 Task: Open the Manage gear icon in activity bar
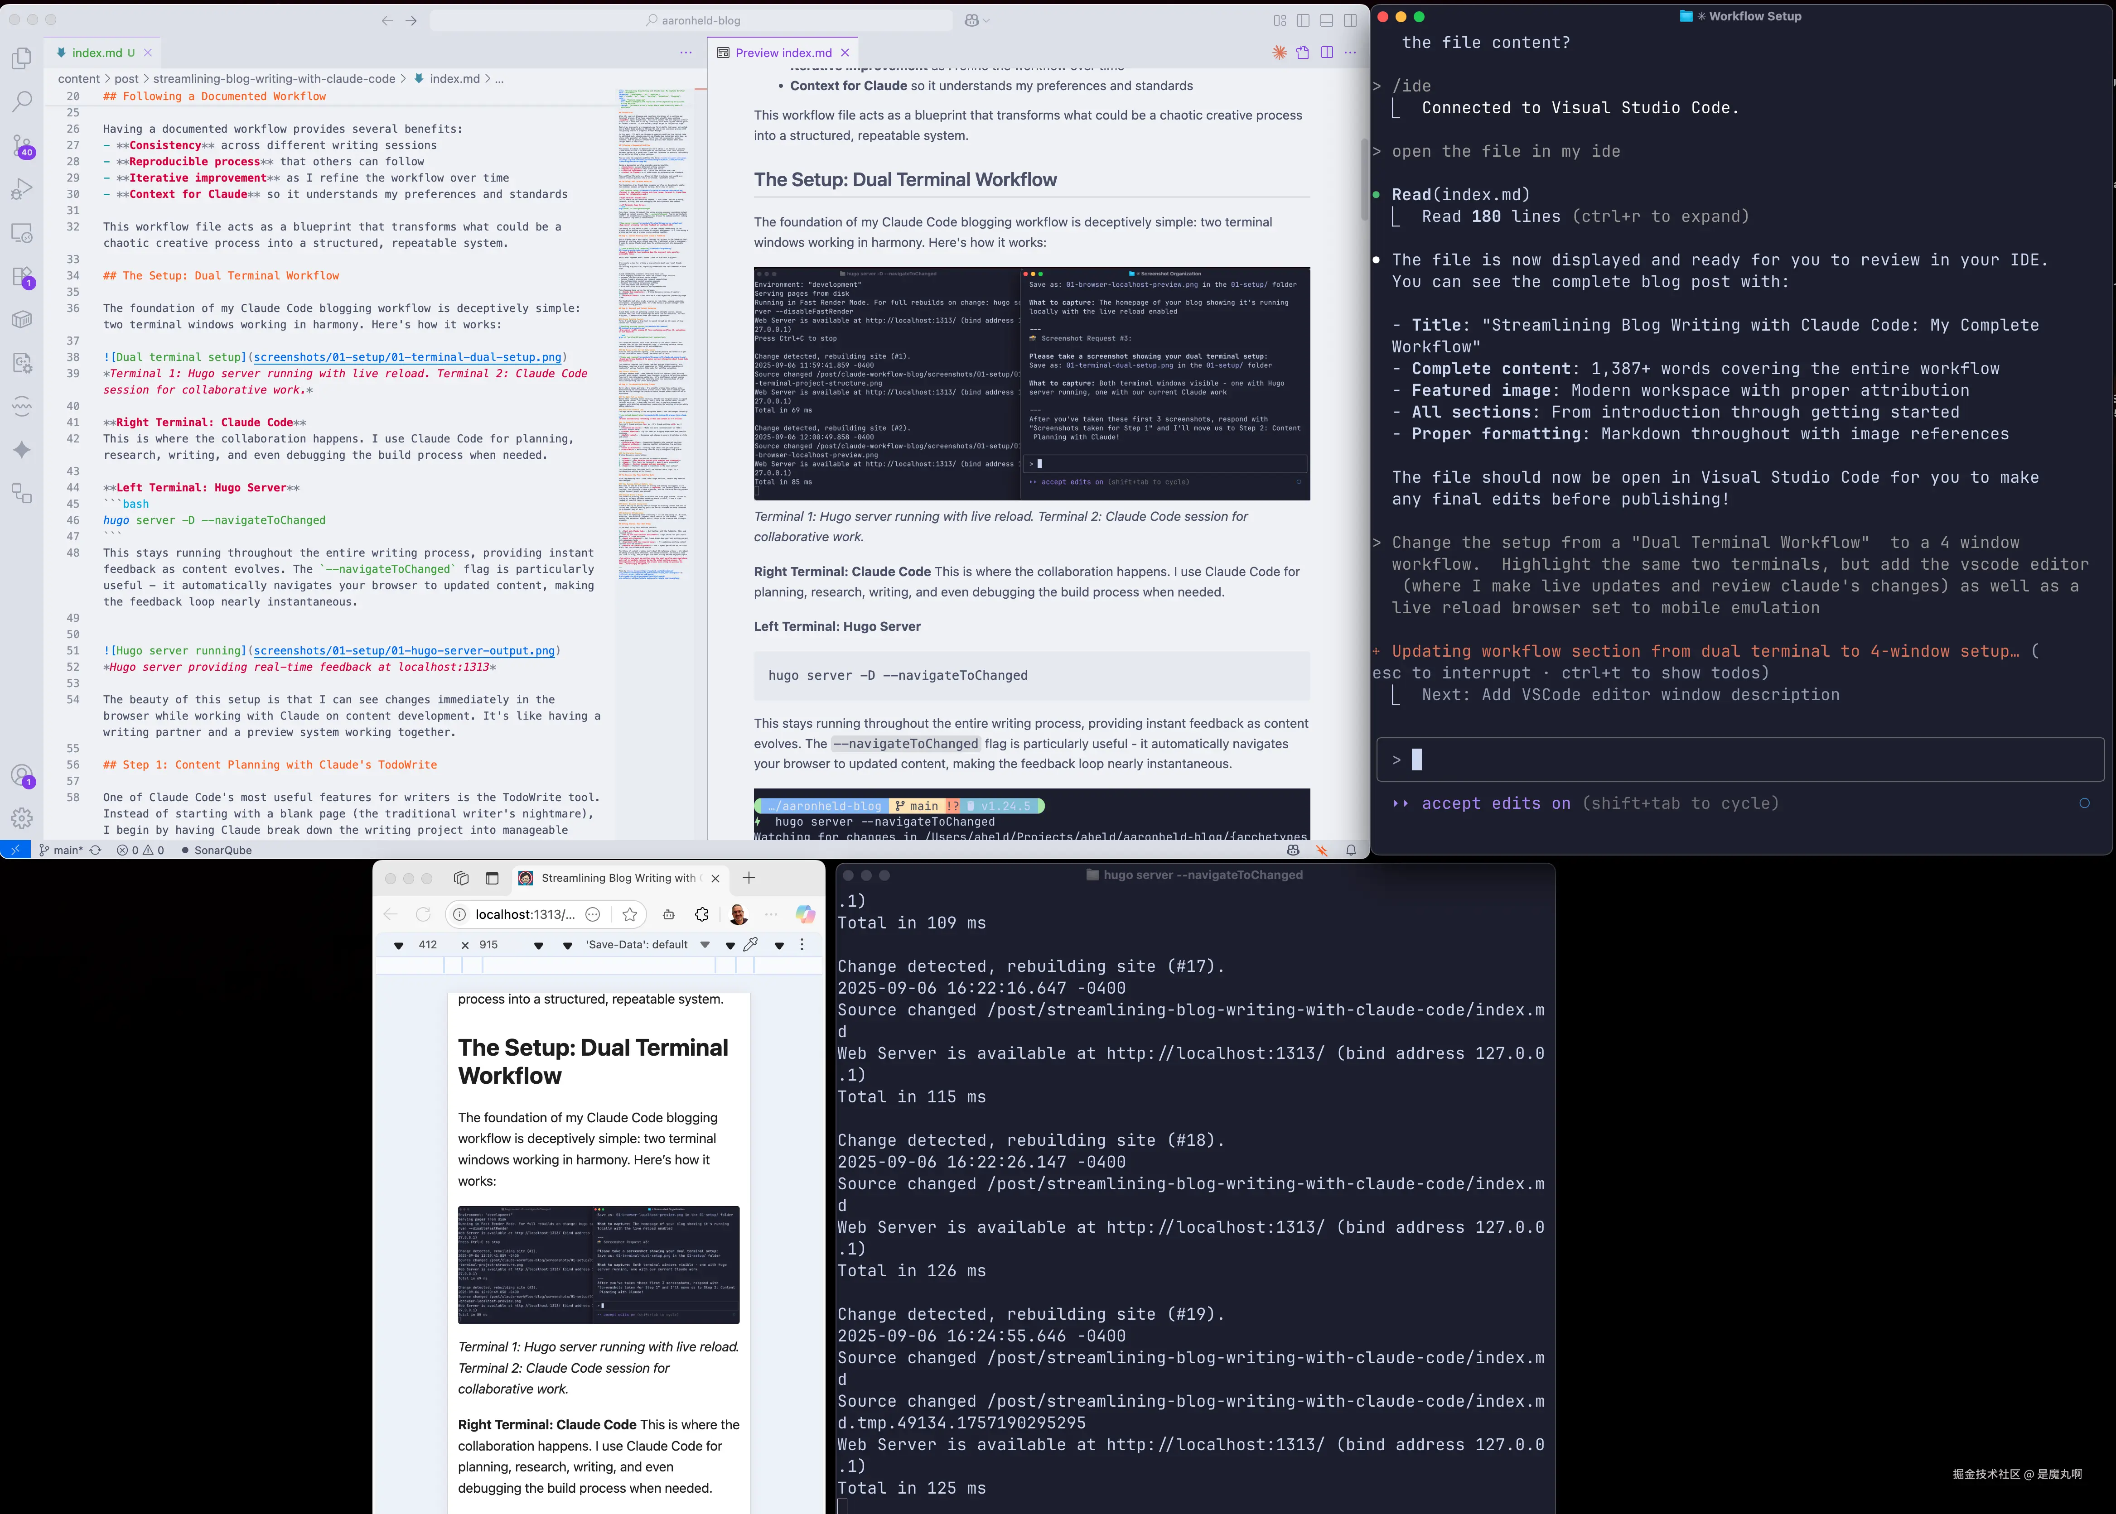pyautogui.click(x=21, y=818)
